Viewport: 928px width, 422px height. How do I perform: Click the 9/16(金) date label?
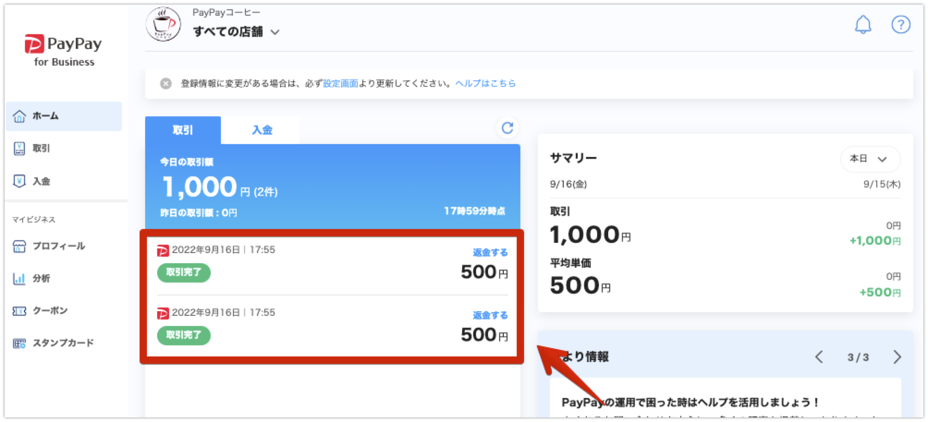tap(568, 184)
